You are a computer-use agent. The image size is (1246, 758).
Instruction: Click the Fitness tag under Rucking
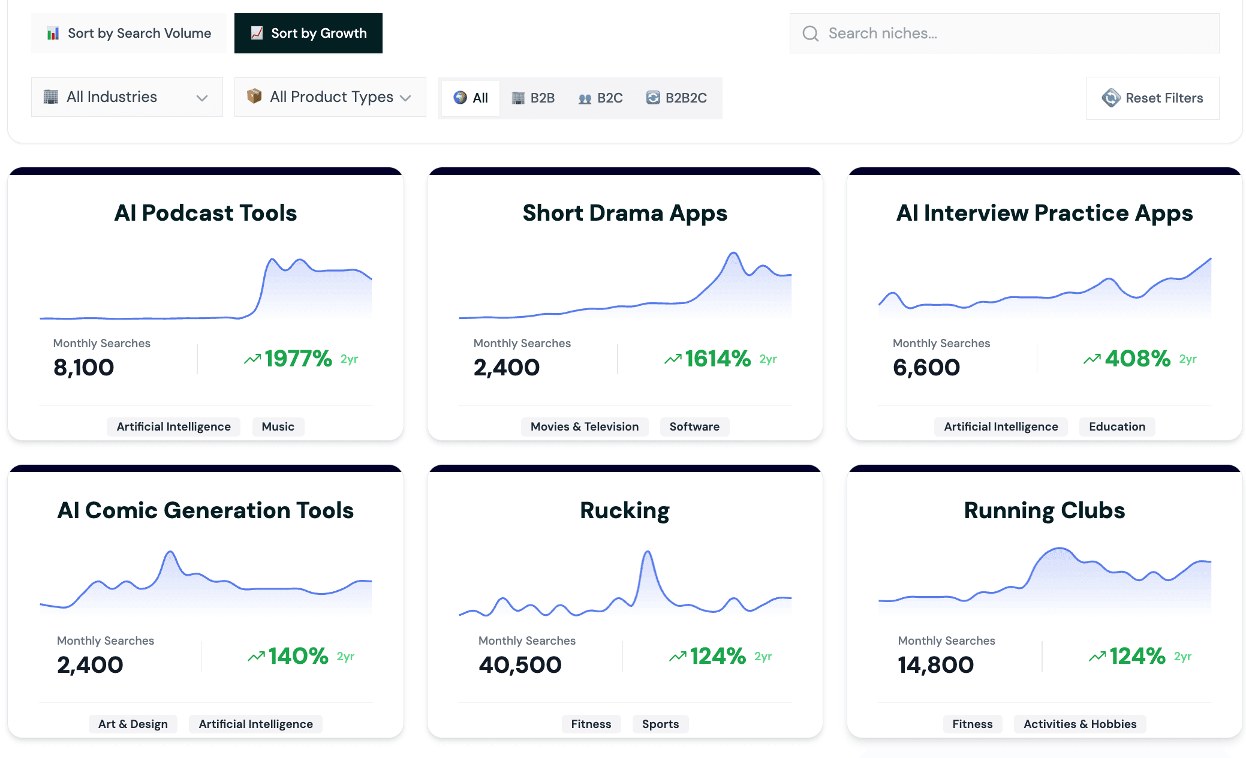(x=591, y=724)
